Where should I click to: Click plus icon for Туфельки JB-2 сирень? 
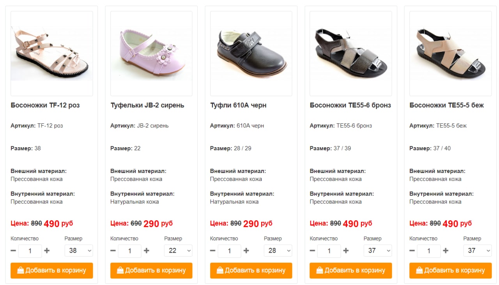coord(147,251)
